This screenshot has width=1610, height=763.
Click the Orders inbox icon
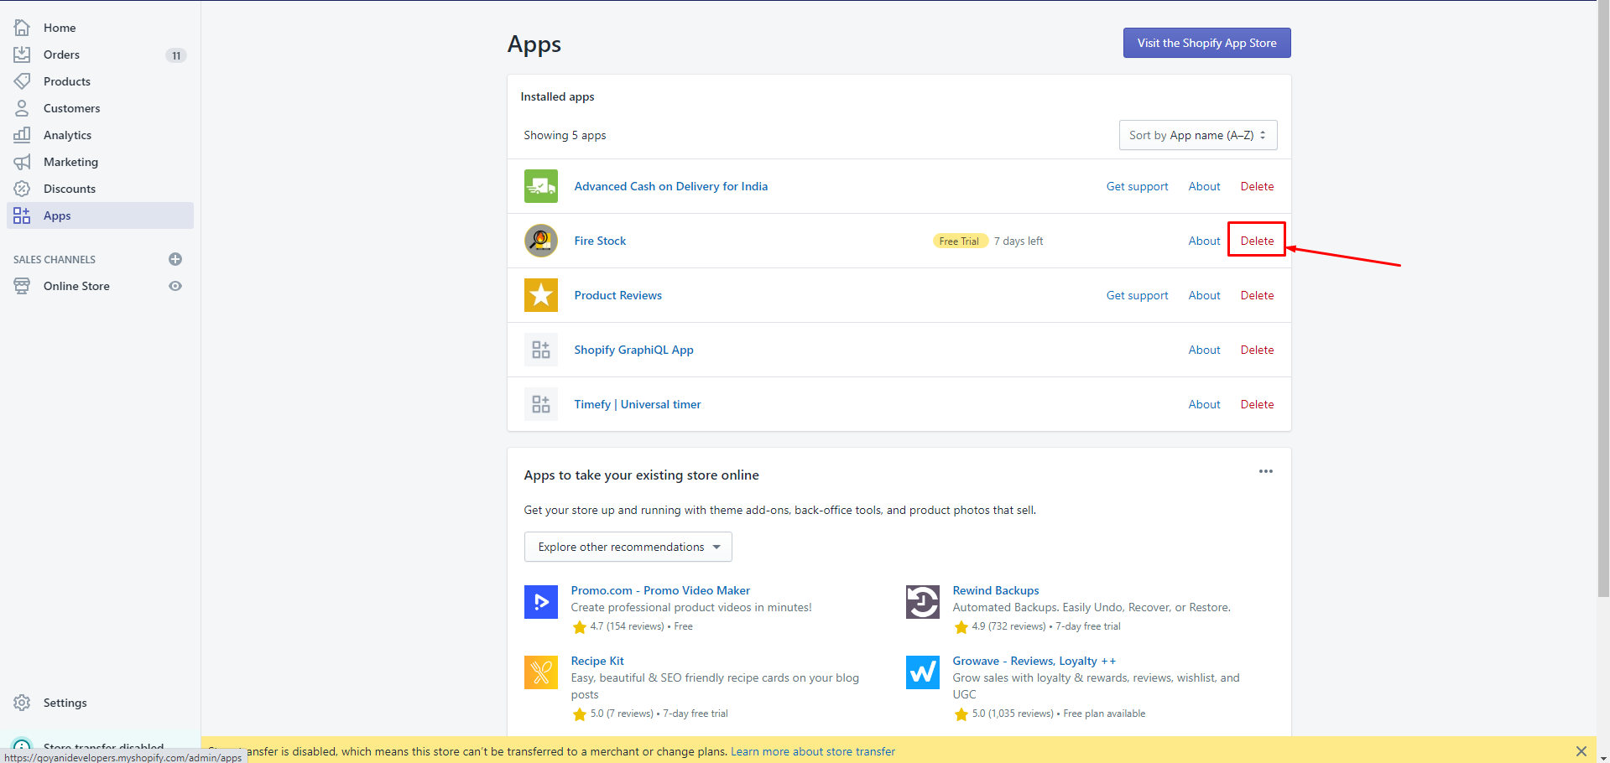22,54
